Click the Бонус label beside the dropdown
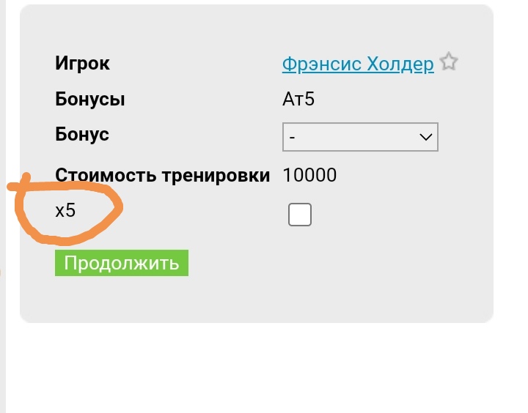 (81, 135)
